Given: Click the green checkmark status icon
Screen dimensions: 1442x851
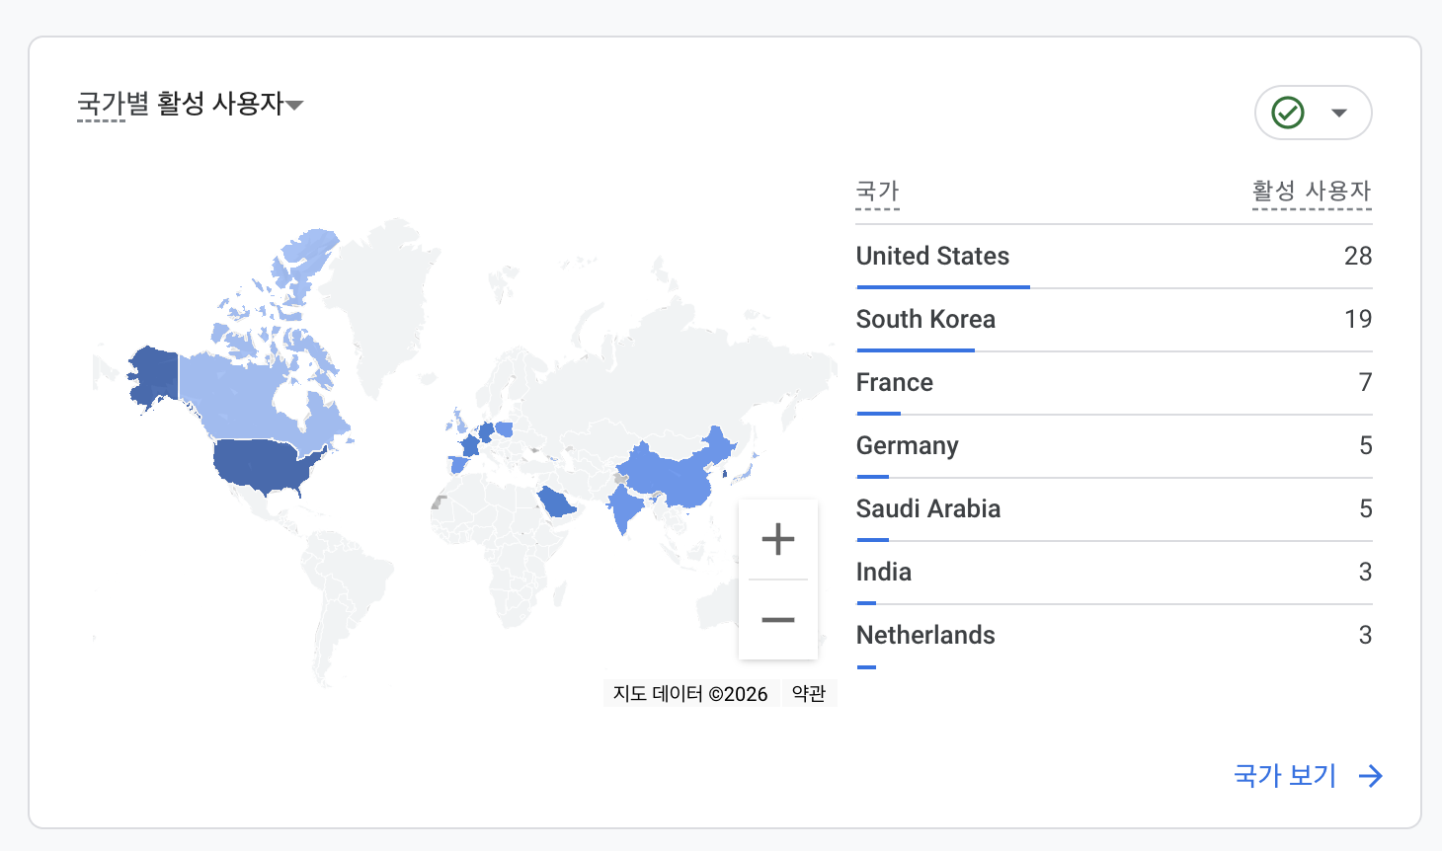Looking at the screenshot, I should [x=1287, y=113].
